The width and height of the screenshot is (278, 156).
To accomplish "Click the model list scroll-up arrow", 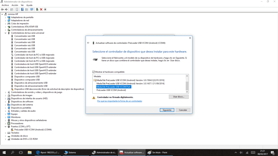I will coord(187,76).
